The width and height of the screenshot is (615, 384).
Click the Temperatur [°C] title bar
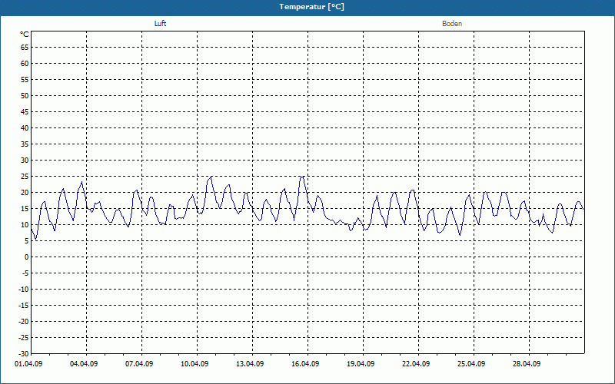coord(307,7)
